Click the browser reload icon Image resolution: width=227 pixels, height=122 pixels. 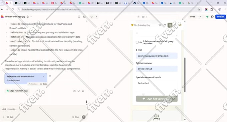click(x=13, y=9)
